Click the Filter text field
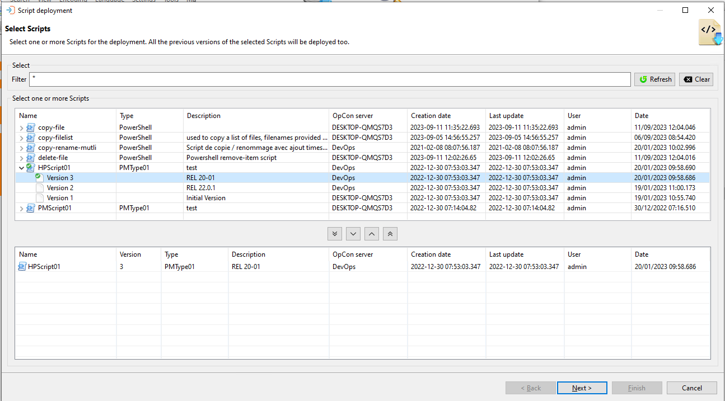The width and height of the screenshot is (725, 401). pyautogui.click(x=330, y=79)
